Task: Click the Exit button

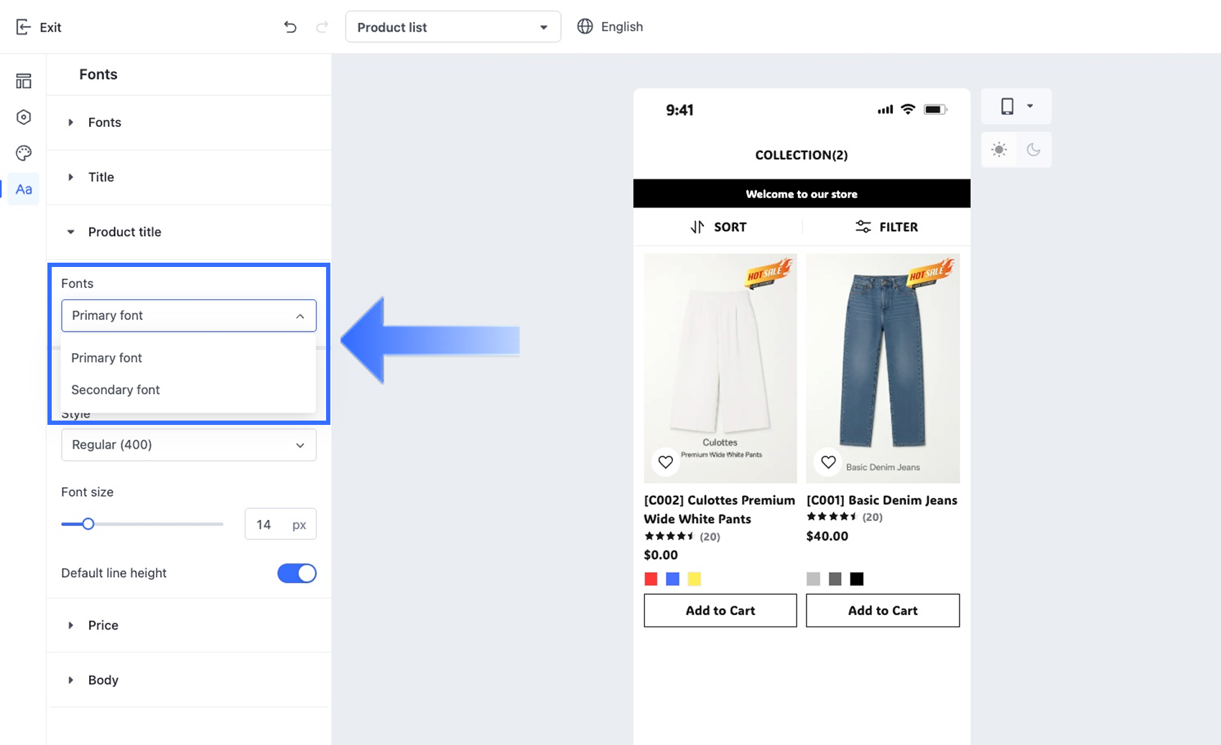Action: pos(39,27)
